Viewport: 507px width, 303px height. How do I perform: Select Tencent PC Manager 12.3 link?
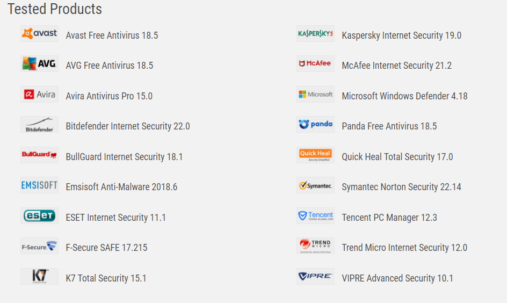coord(389,218)
